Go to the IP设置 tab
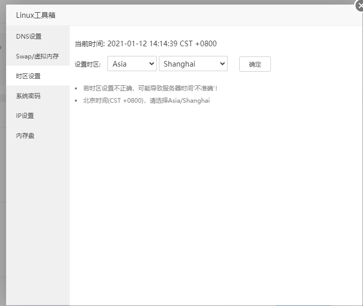Image resolution: width=363 pixels, height=306 pixels. [x=38, y=116]
